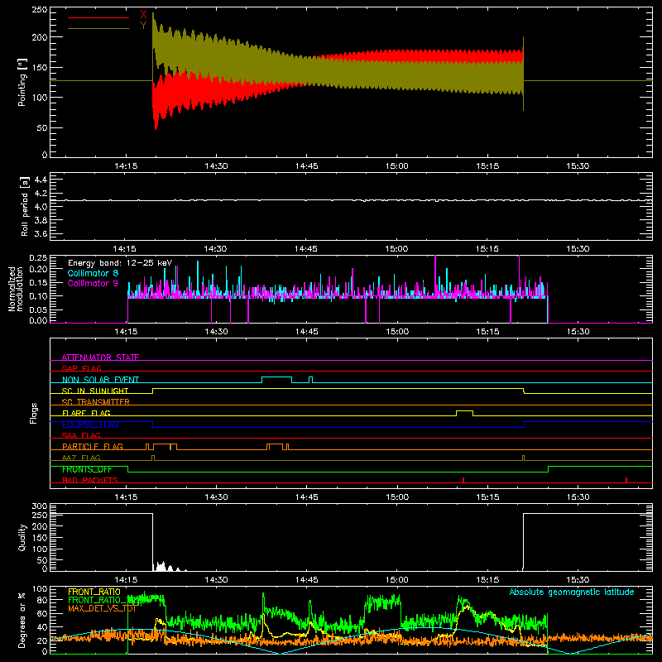This screenshot has width=662, height=662.
Task: Click the cyan "Collimator 8" legend text
Action: (93, 273)
